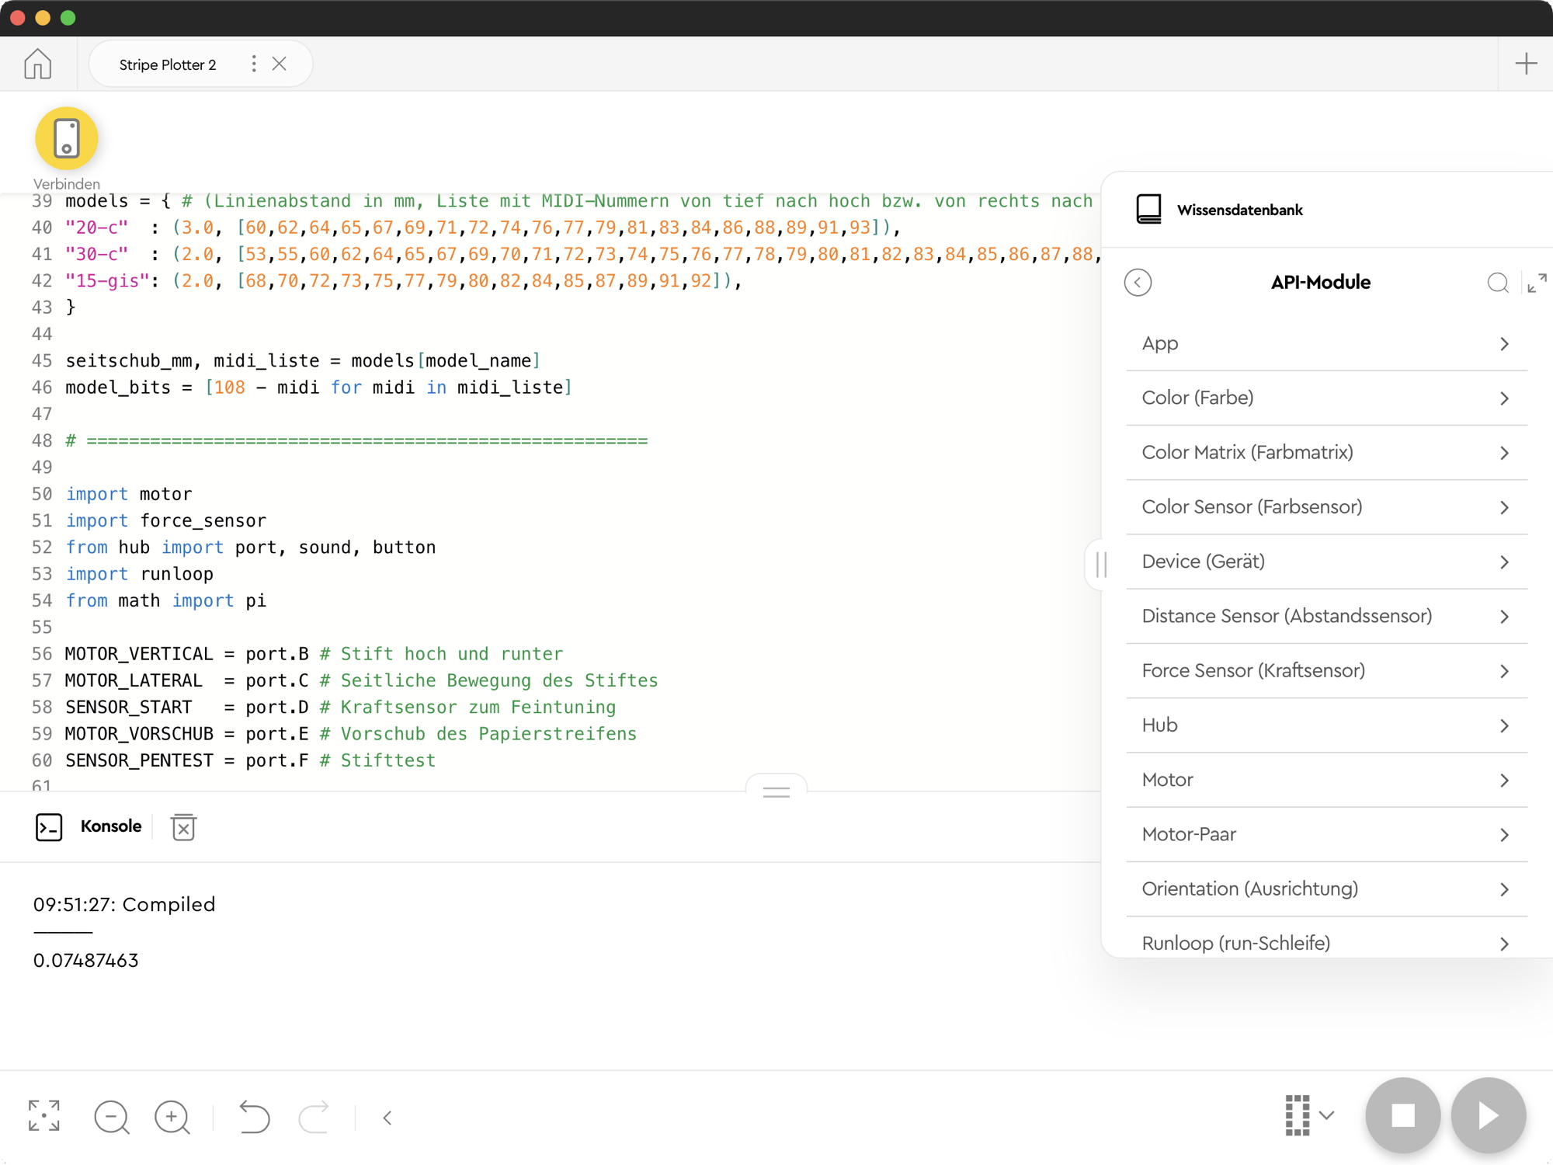Image resolution: width=1553 pixels, height=1165 pixels.
Task: Redo the last edit
Action: [314, 1117]
